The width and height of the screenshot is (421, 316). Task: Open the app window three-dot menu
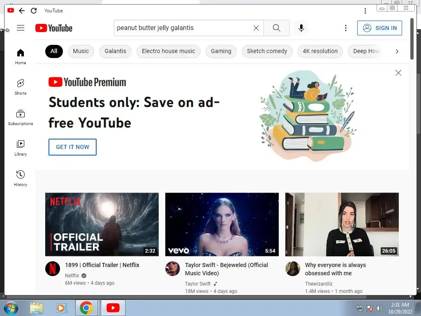(365, 11)
